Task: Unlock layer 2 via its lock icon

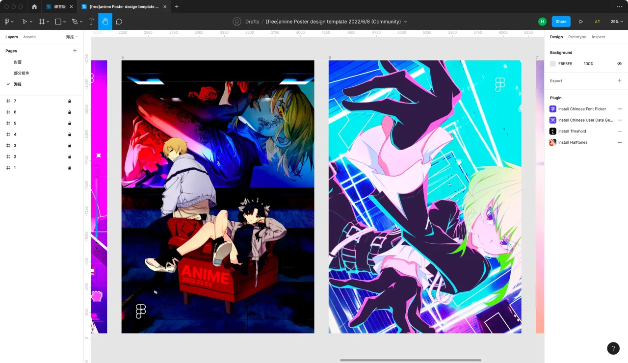Action: pyautogui.click(x=70, y=156)
